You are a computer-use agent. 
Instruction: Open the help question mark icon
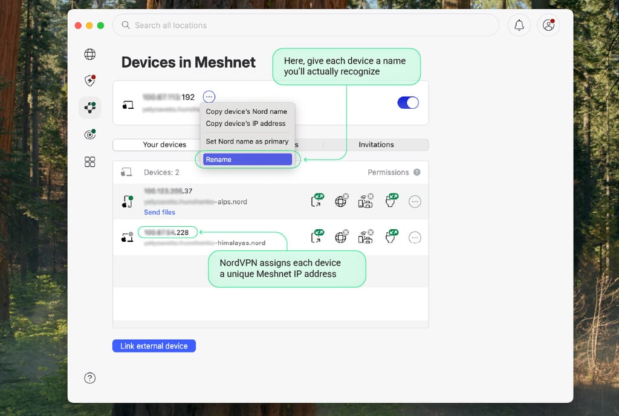89,378
